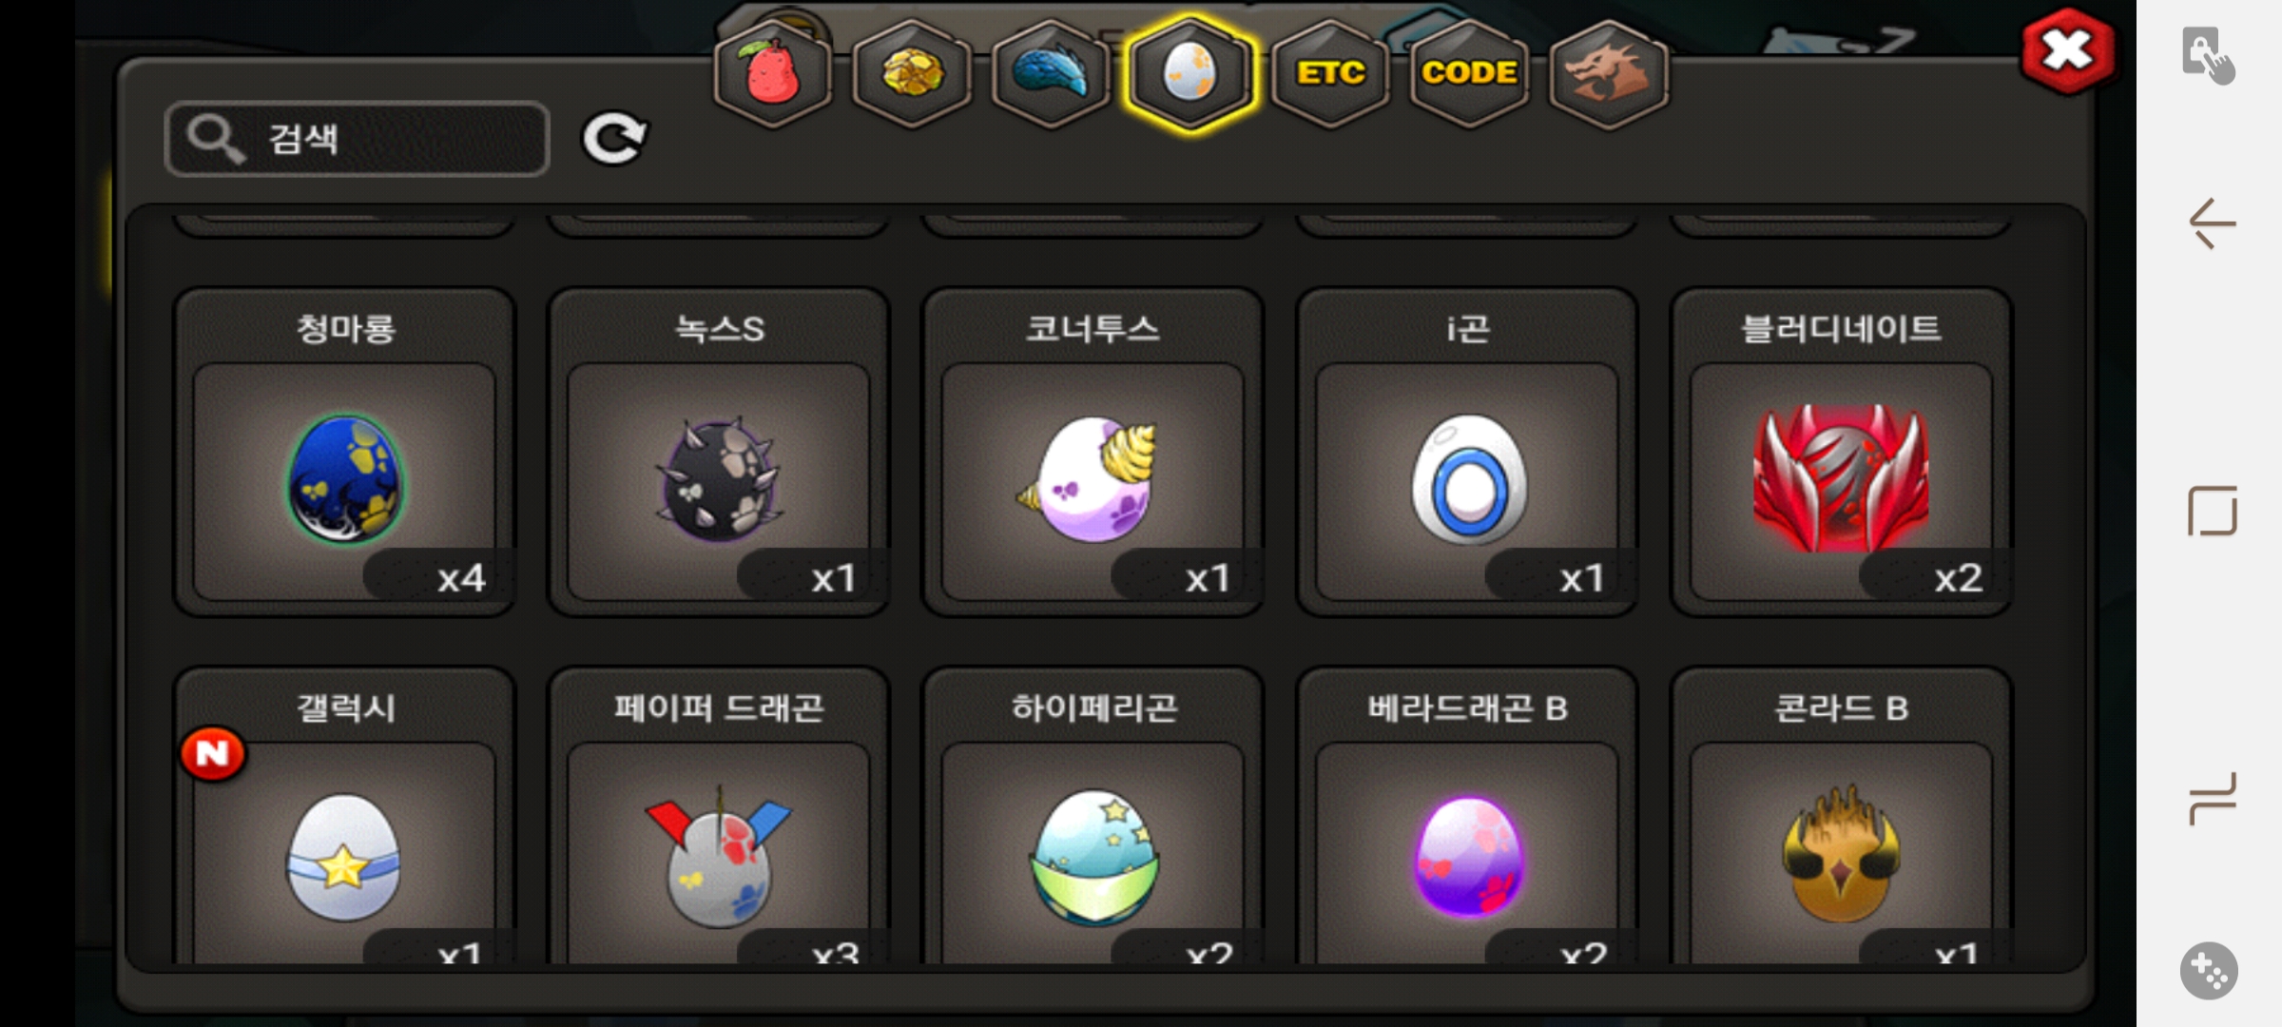2282x1027 pixels.
Task: Open the strawberry food category tab
Action: tap(773, 73)
